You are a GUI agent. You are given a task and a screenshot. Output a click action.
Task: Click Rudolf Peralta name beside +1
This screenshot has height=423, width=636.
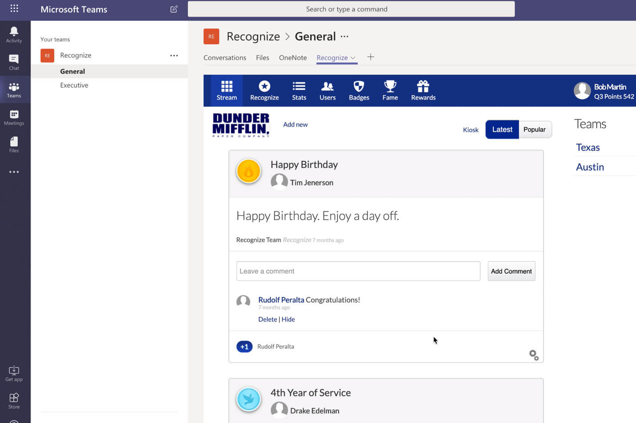pos(276,347)
